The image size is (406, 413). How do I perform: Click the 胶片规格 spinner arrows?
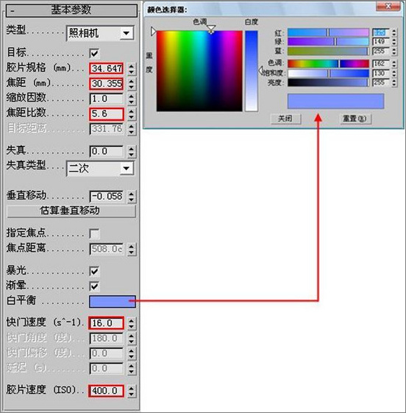(x=132, y=68)
